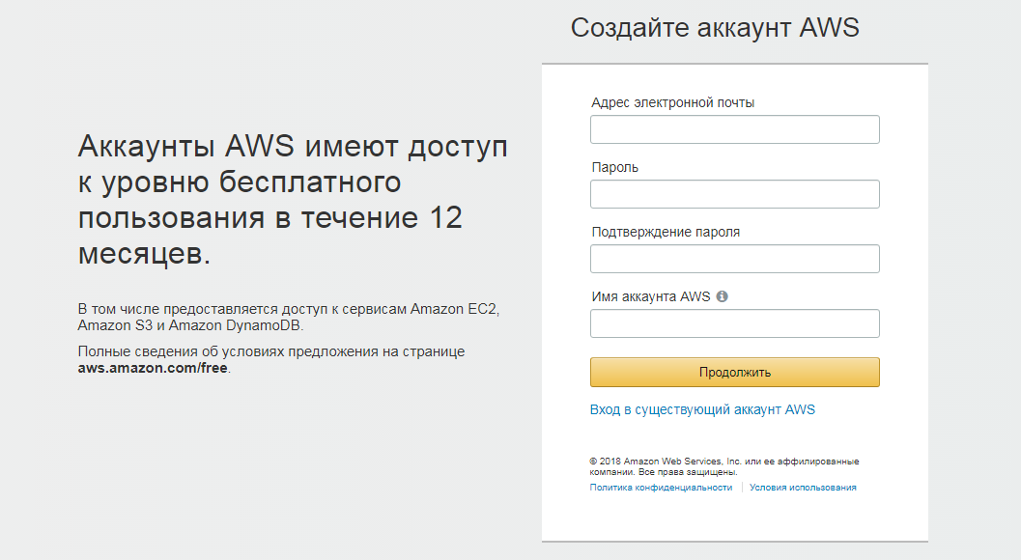This screenshot has height=560, width=1021.
Task: Click the Имя аккаунта AWS label text
Action: (650, 296)
